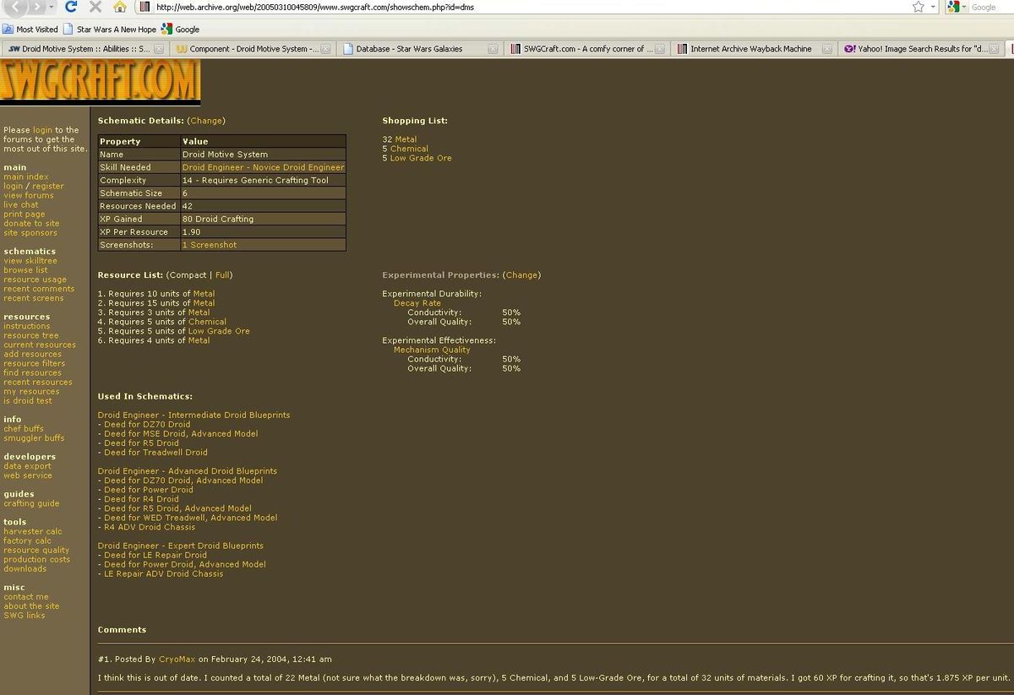This screenshot has height=695, width=1014.
Task: Click the Stop loading X icon
Action: tap(95, 7)
